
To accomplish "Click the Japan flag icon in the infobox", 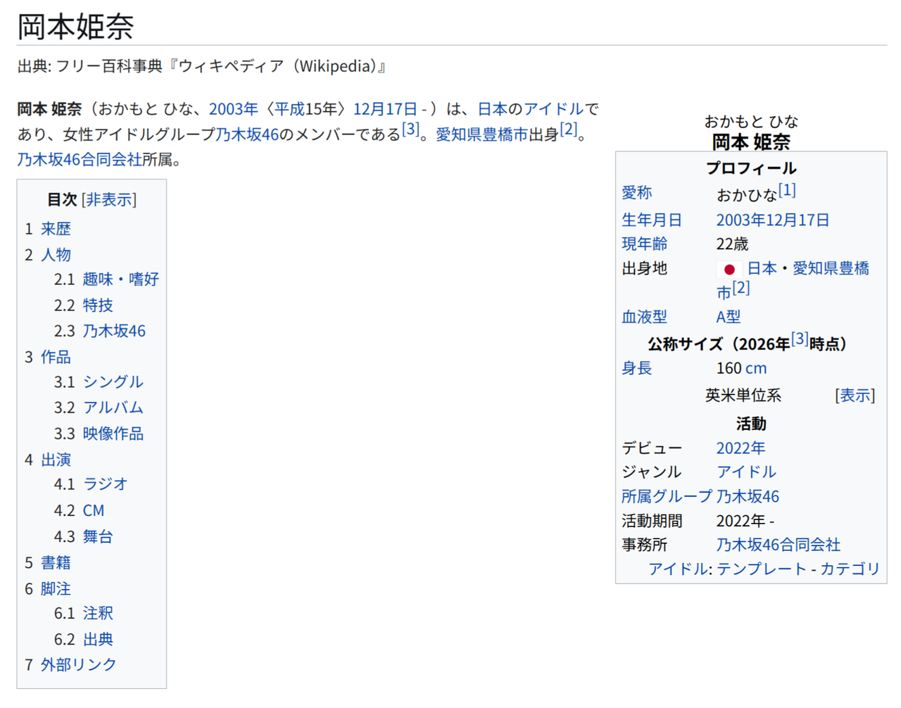I will pyautogui.click(x=729, y=270).
